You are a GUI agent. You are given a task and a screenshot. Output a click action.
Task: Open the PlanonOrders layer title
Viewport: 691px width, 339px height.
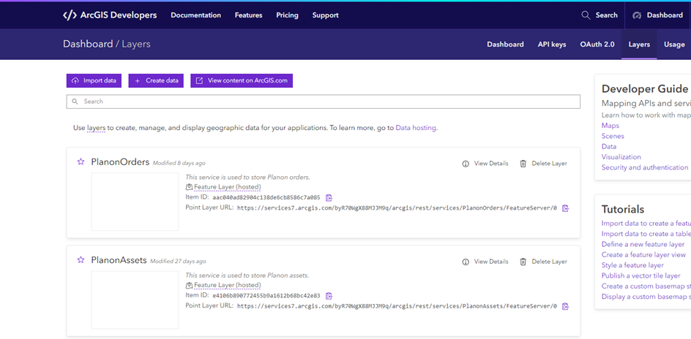point(120,161)
